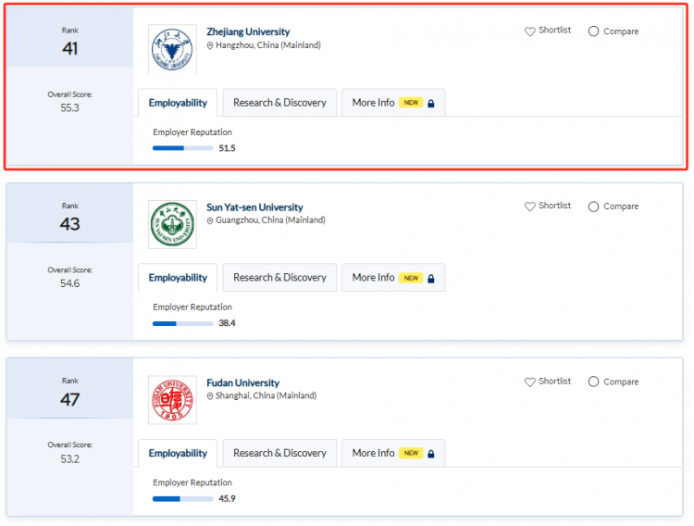Click lock icon on Fudan More Info tab
This screenshot has width=694, height=526.
pyautogui.click(x=431, y=454)
